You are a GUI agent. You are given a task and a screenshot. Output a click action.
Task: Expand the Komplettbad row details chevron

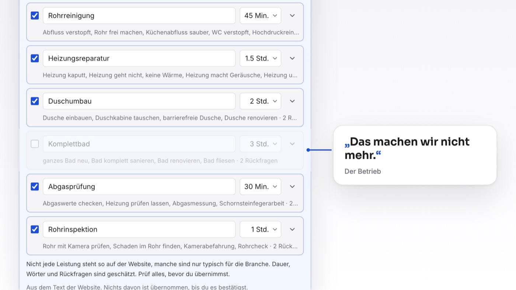tap(292, 144)
